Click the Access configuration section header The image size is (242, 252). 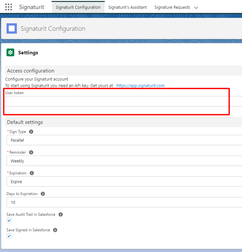(x=124, y=71)
